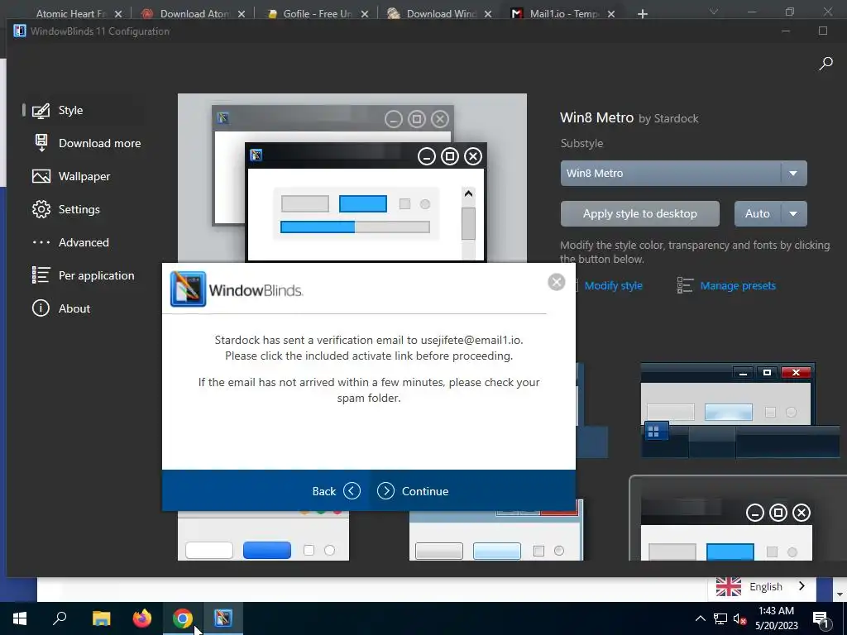Switch to Chrome on taskbar

click(x=183, y=618)
